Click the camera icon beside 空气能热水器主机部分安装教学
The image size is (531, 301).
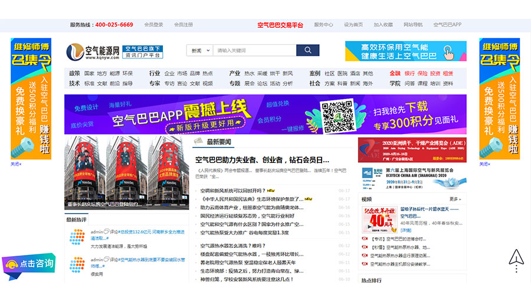point(365,264)
